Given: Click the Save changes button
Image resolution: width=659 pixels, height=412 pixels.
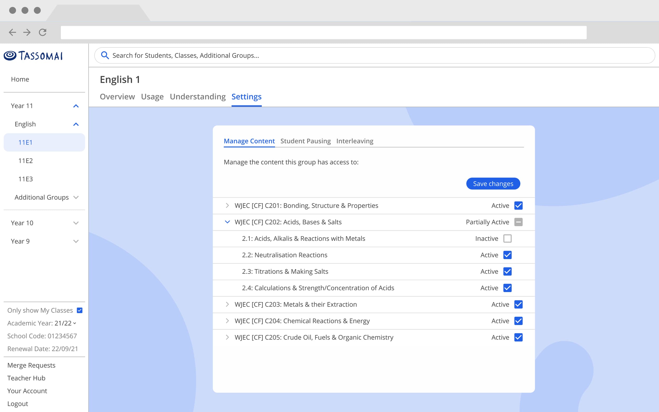Looking at the screenshot, I should pyautogui.click(x=493, y=184).
